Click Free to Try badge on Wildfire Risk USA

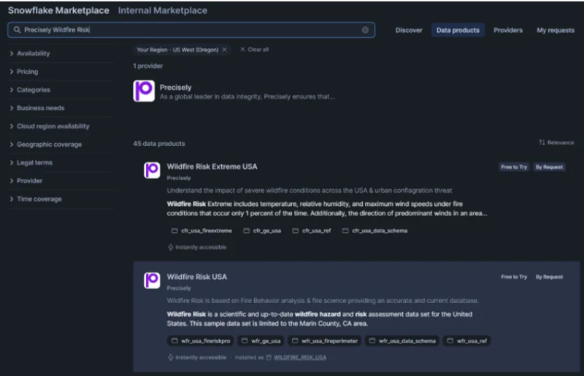click(x=514, y=277)
